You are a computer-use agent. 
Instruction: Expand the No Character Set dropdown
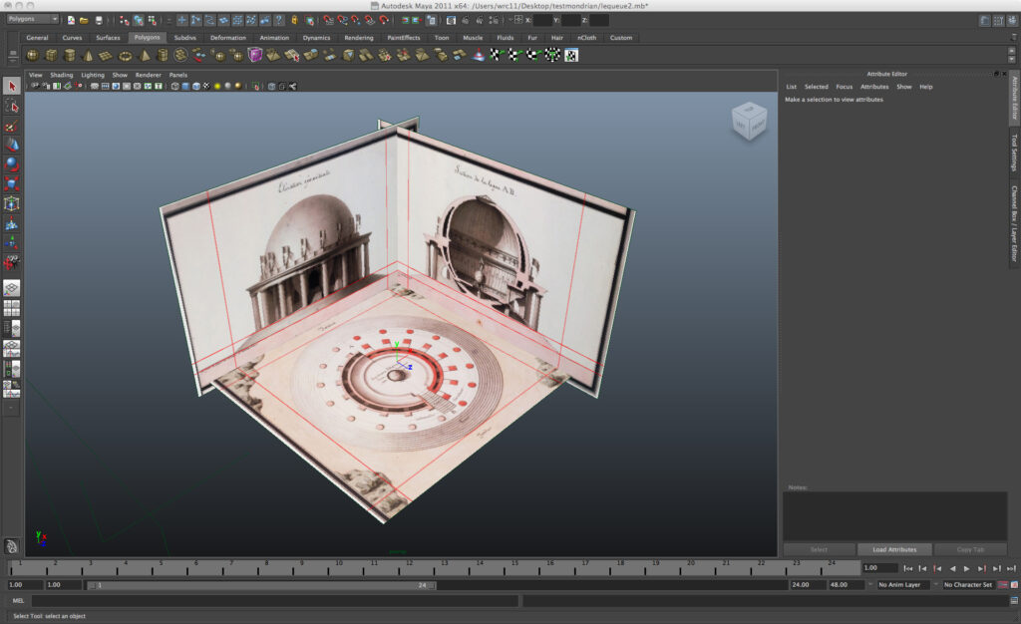click(x=966, y=585)
